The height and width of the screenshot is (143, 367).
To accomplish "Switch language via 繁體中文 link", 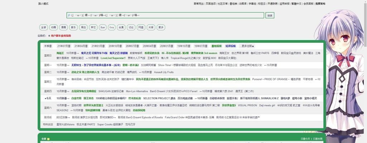I will [296, 4].
